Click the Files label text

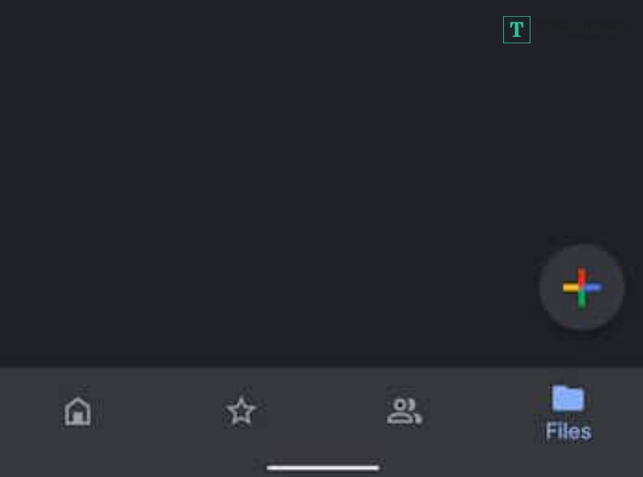tap(568, 431)
